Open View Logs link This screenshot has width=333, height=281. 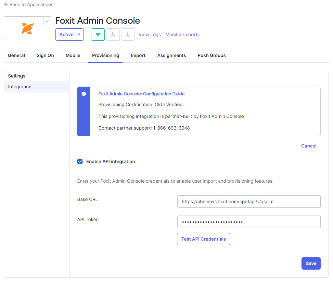click(x=149, y=35)
